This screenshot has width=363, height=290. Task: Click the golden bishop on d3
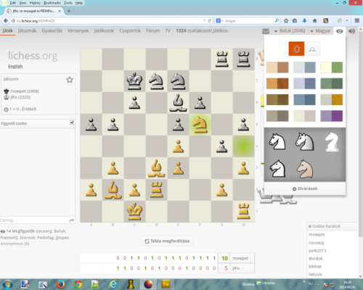(156, 168)
